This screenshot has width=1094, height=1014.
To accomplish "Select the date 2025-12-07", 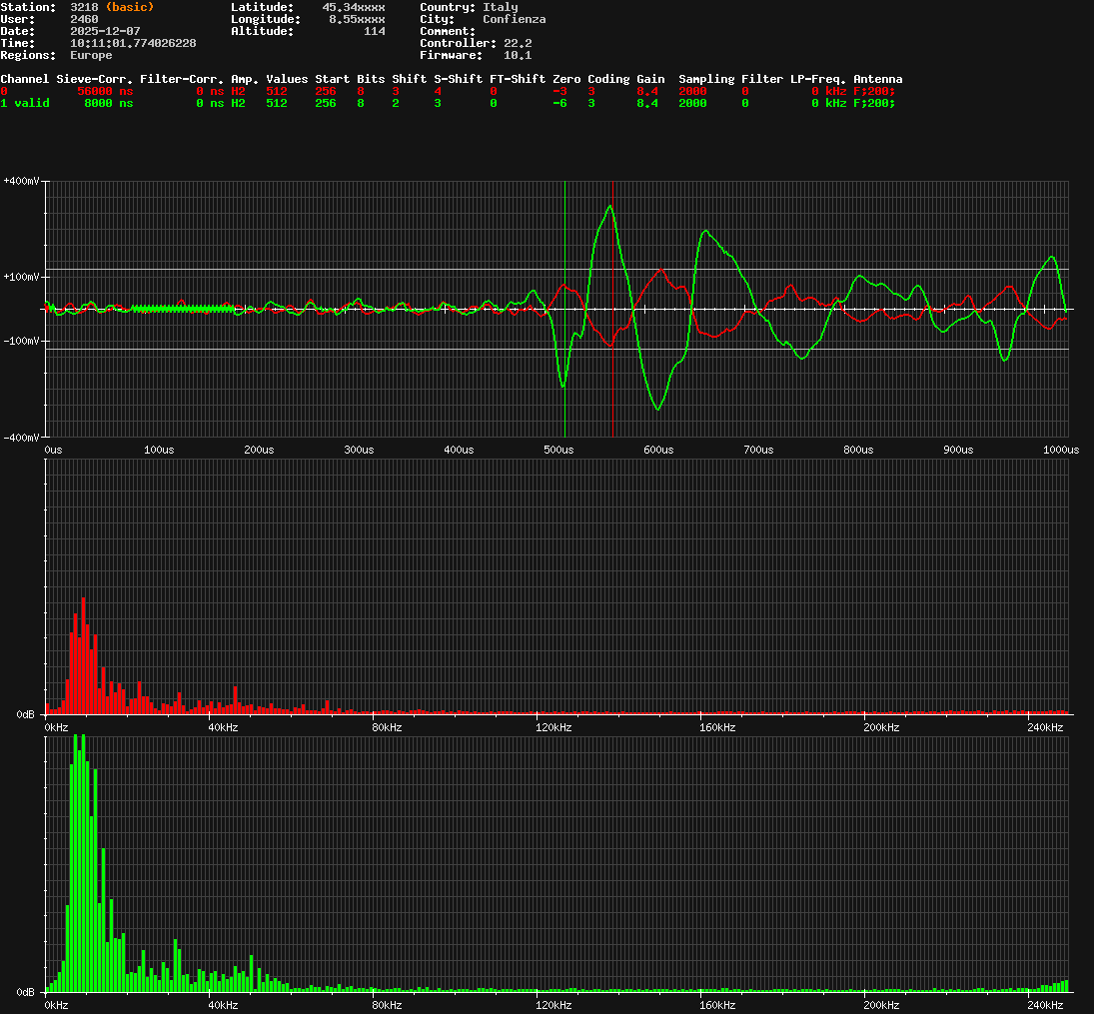I will tap(105, 31).
